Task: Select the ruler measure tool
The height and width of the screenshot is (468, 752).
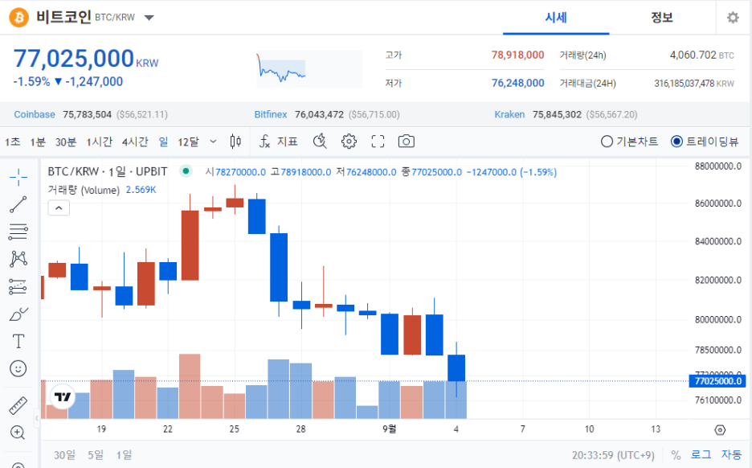Action: tap(18, 405)
